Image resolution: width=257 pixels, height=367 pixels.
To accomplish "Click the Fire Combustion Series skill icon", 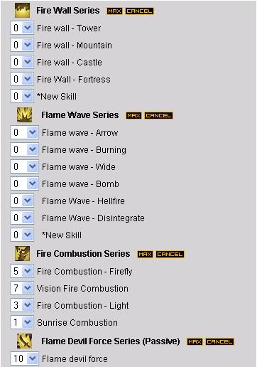I will [x=22, y=254].
